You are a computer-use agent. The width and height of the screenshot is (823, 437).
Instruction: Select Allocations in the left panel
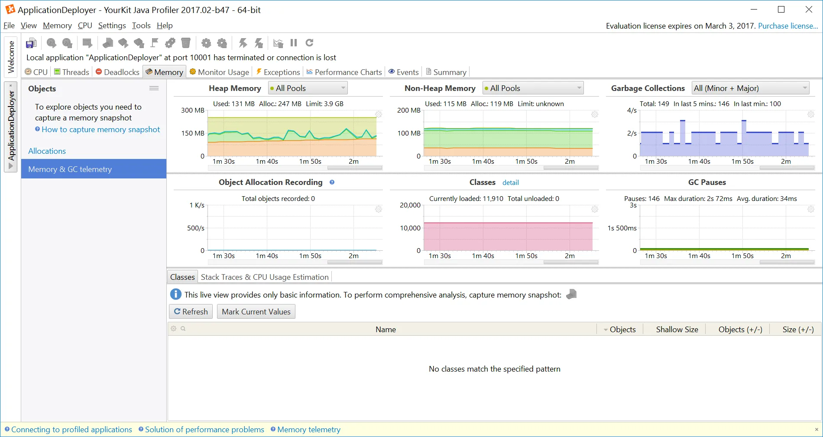tap(47, 151)
